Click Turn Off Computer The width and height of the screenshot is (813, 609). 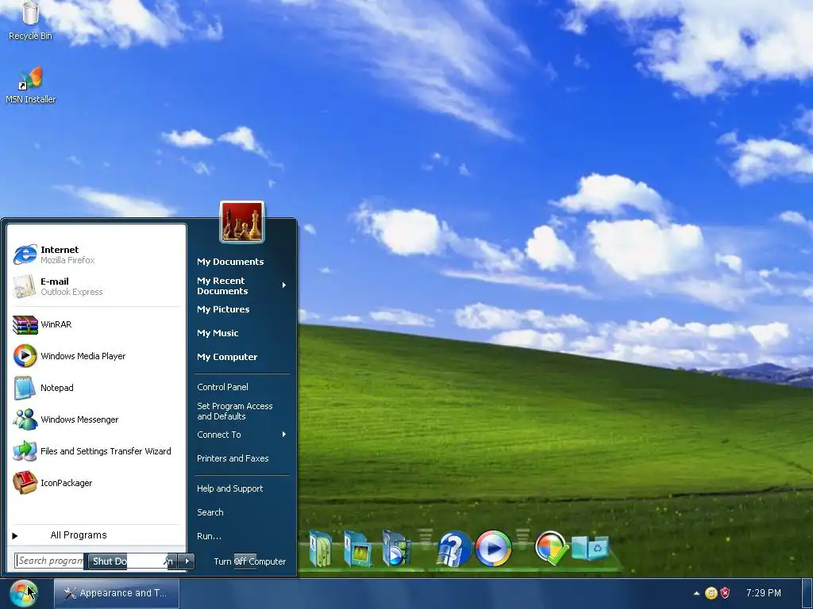pos(250,561)
